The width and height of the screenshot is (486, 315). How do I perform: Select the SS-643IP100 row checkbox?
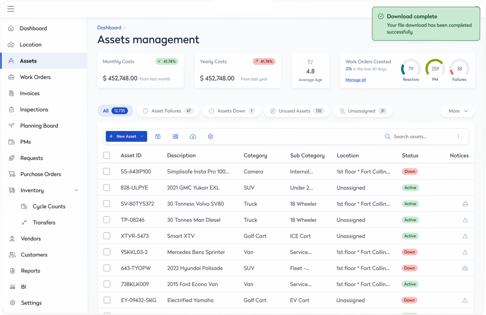pos(107,171)
